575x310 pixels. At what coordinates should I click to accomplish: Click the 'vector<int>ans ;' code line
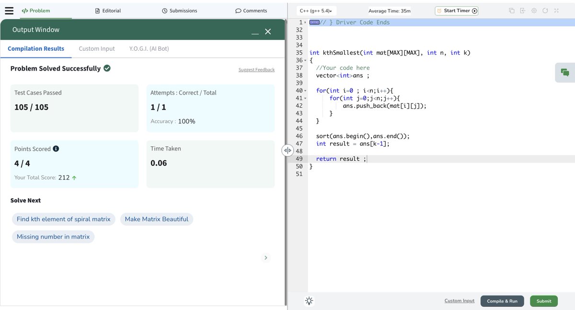coord(343,76)
